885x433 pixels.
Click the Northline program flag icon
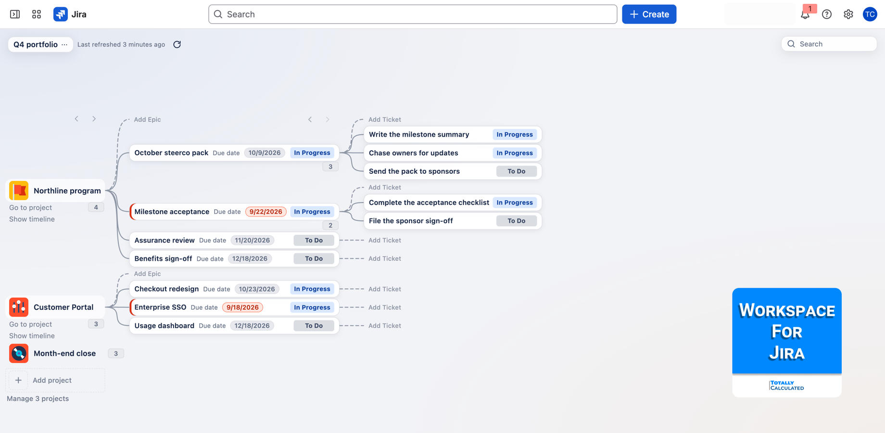click(x=19, y=191)
